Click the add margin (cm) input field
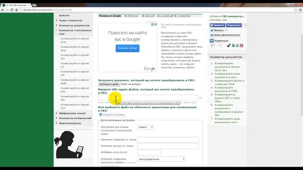Viewport: 303px width, 170px height. click(x=149, y=152)
